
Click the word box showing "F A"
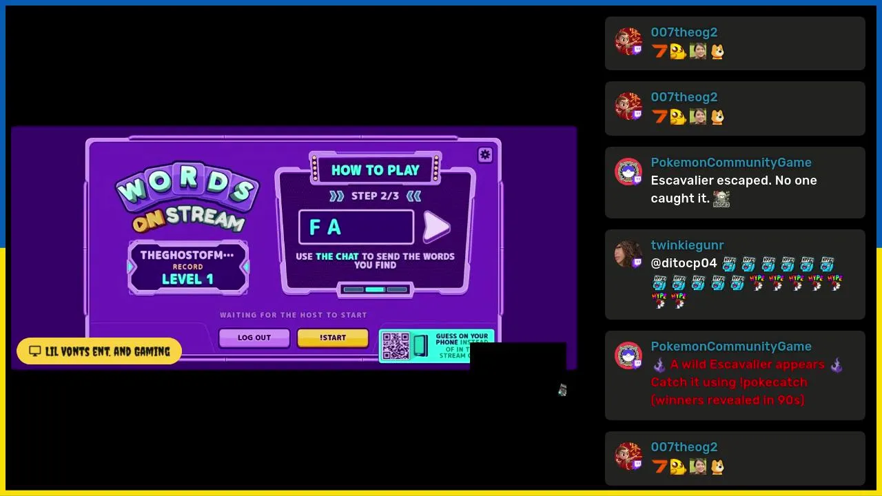356,227
